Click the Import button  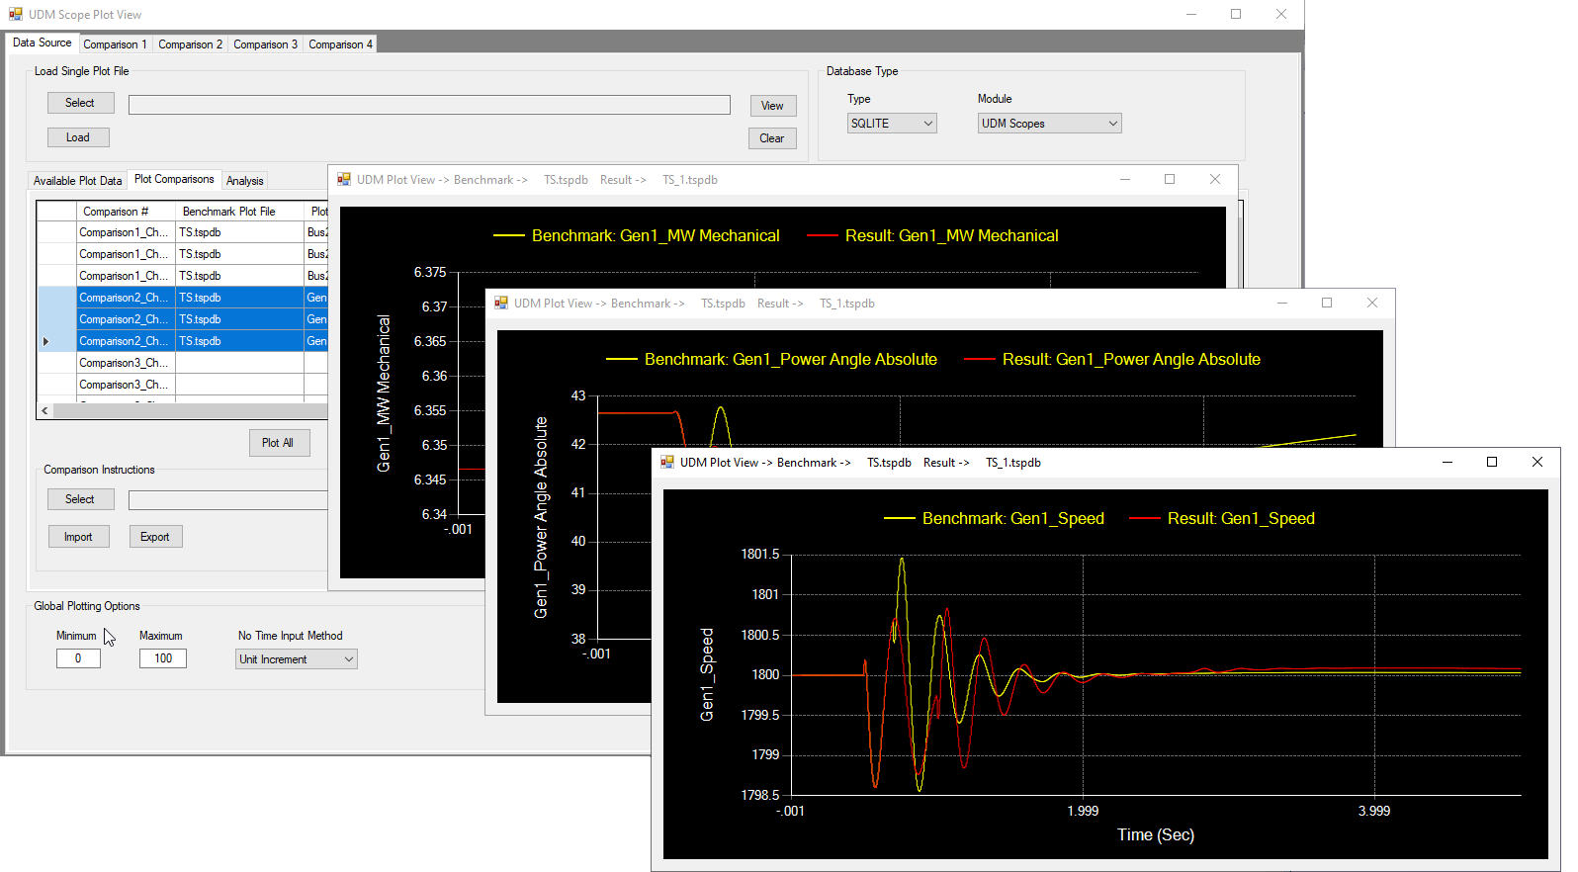(x=78, y=537)
